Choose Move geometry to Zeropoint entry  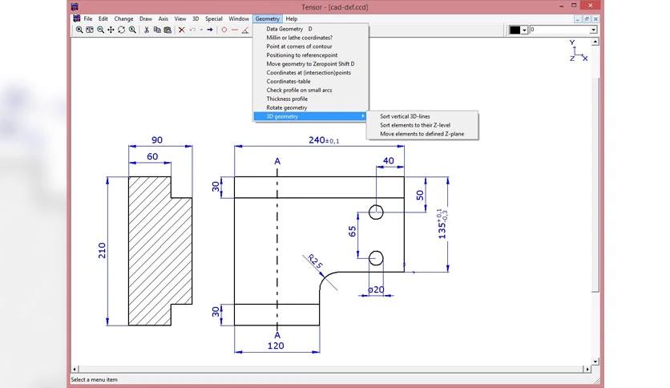311,64
